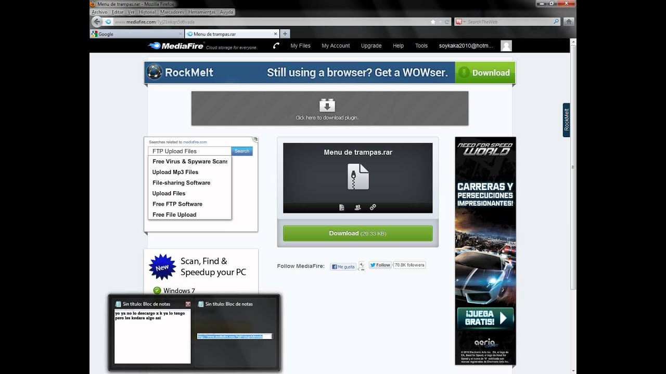Close the Google tab
Image resolution: width=666 pixels, height=374 pixels.
(x=181, y=34)
